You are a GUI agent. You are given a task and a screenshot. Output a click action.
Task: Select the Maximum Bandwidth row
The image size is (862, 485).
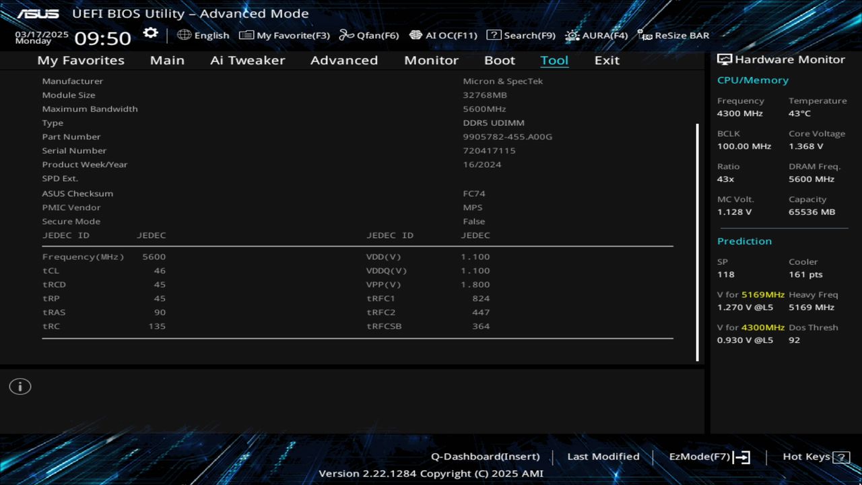tap(358, 108)
